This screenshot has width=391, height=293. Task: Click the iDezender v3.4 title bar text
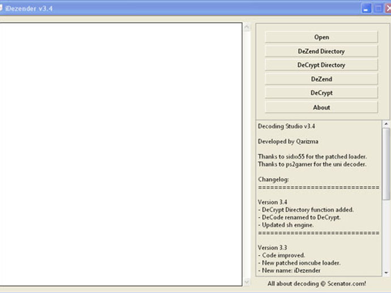point(29,8)
